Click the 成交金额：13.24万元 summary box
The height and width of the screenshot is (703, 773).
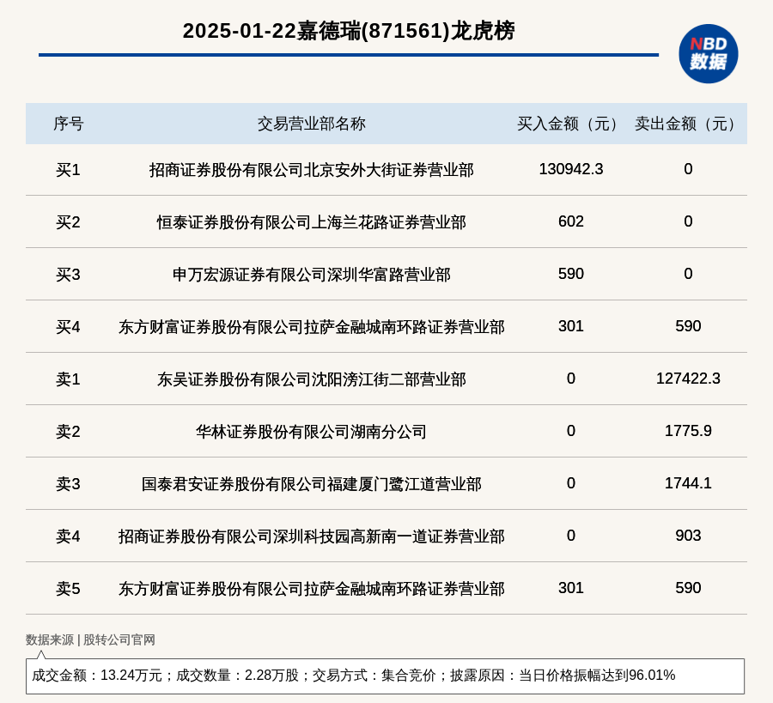tap(385, 676)
